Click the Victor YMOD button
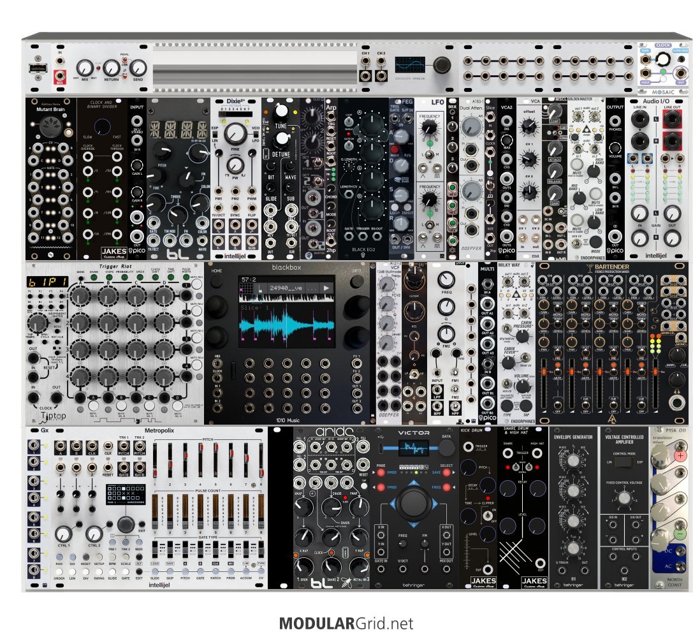 [x=381, y=487]
